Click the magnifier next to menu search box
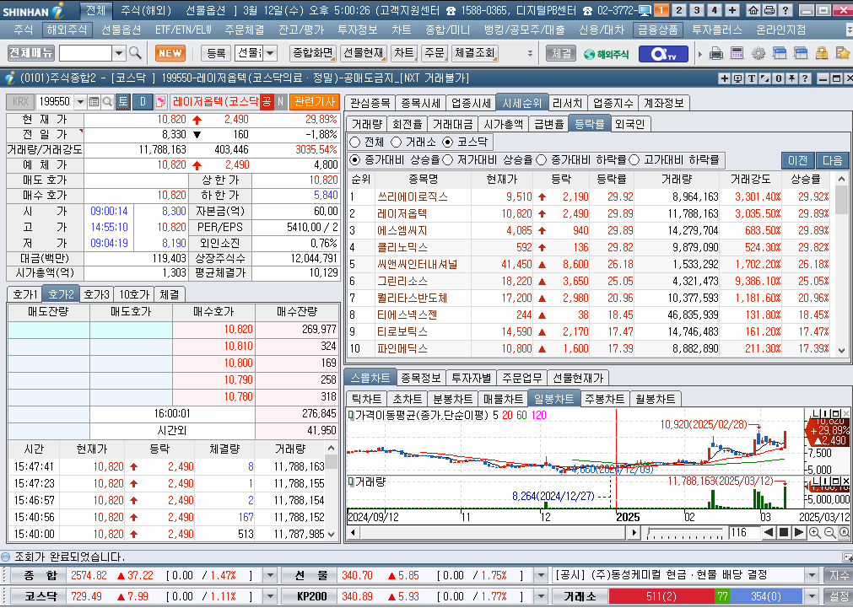The image size is (853, 608). pyautogui.click(x=136, y=53)
